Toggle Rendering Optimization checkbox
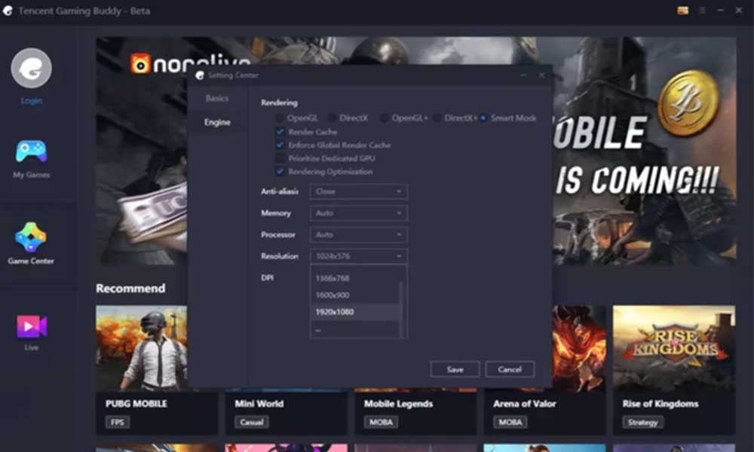 tap(280, 172)
